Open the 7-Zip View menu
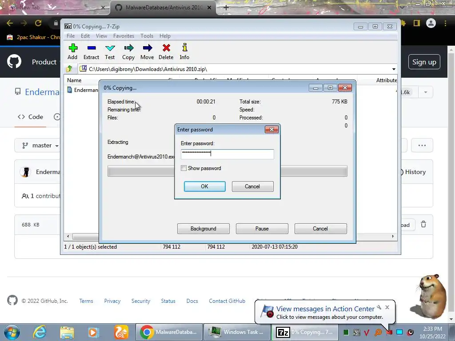The image size is (455, 341). [101, 36]
